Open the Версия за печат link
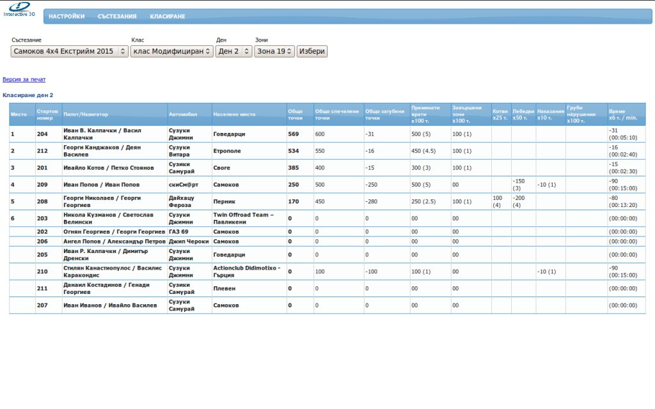 click(24, 79)
